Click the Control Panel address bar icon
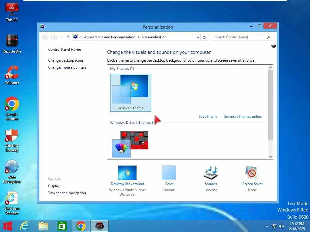The height and width of the screenshot is (232, 310). [75, 37]
